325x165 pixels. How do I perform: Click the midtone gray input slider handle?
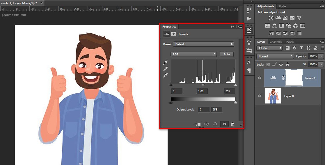click(x=203, y=85)
